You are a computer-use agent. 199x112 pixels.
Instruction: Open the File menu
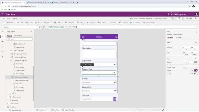click(x=4, y=19)
